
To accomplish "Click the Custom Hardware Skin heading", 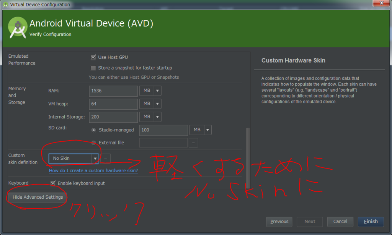I will tap(293, 61).
